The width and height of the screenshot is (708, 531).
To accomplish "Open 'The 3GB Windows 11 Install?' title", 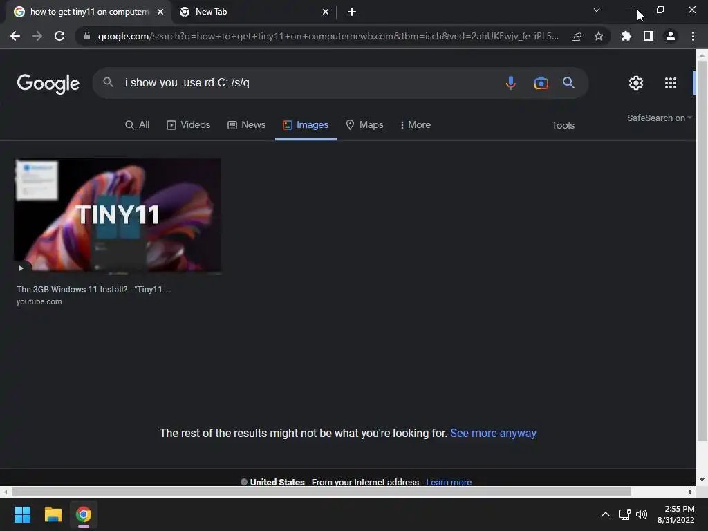I will pos(94,290).
